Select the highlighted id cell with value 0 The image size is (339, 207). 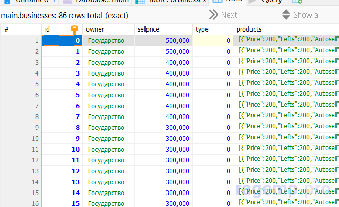tap(62, 40)
